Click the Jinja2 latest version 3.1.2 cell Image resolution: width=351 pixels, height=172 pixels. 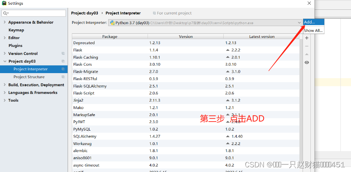click(262, 100)
